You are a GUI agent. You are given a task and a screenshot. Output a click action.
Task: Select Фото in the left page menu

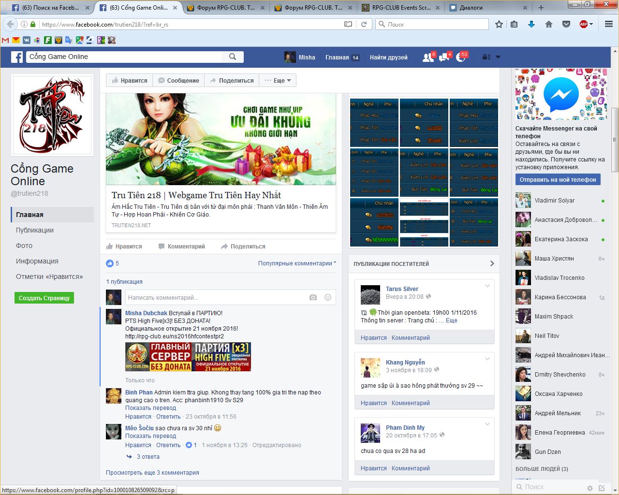[x=24, y=246]
